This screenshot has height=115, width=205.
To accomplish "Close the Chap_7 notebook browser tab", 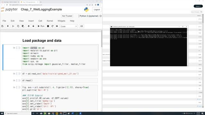I will [38, 2].
